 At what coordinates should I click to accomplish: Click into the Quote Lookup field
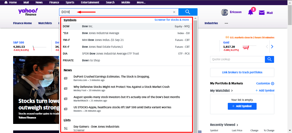pos(237,59)
